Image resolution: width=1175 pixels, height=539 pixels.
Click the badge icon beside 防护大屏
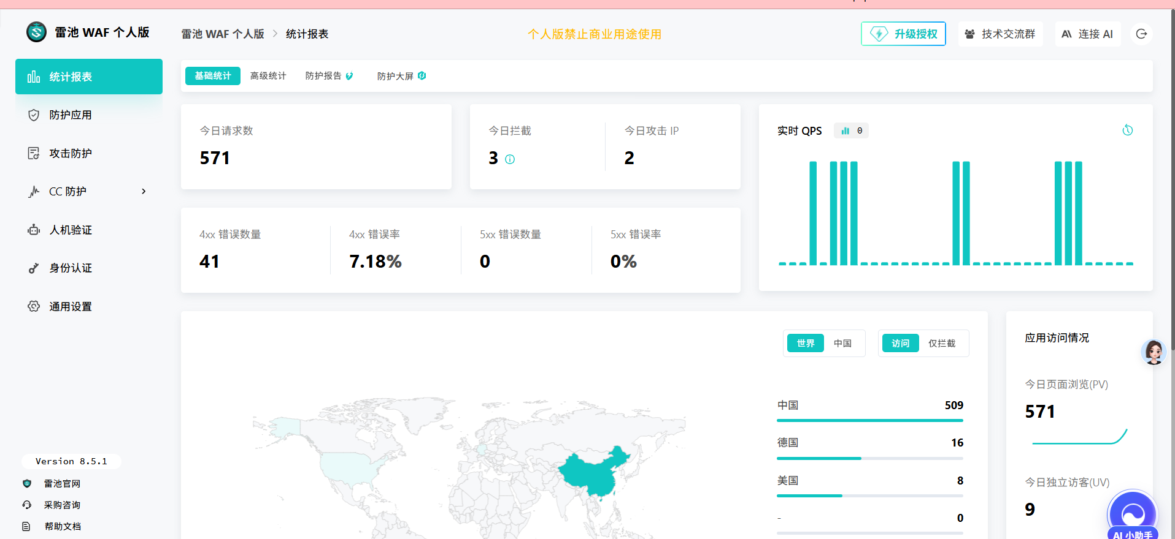pos(422,75)
